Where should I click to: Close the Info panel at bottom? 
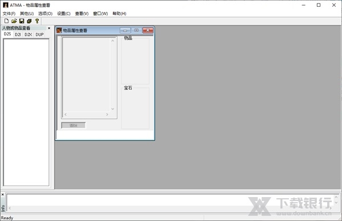tap(3, 194)
